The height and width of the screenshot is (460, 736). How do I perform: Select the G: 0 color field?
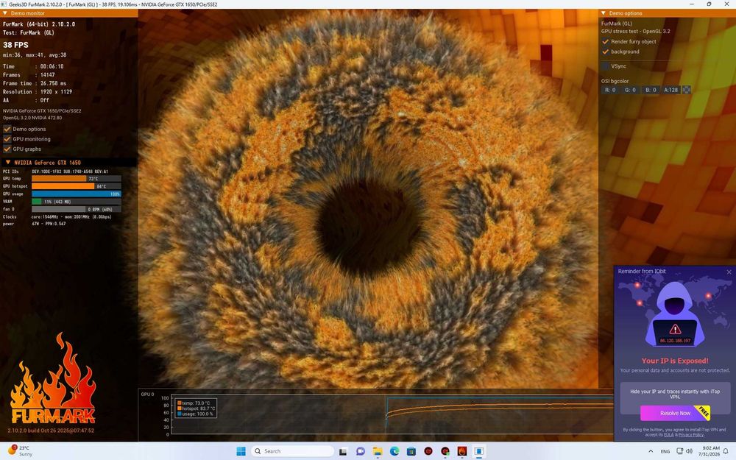(631, 90)
